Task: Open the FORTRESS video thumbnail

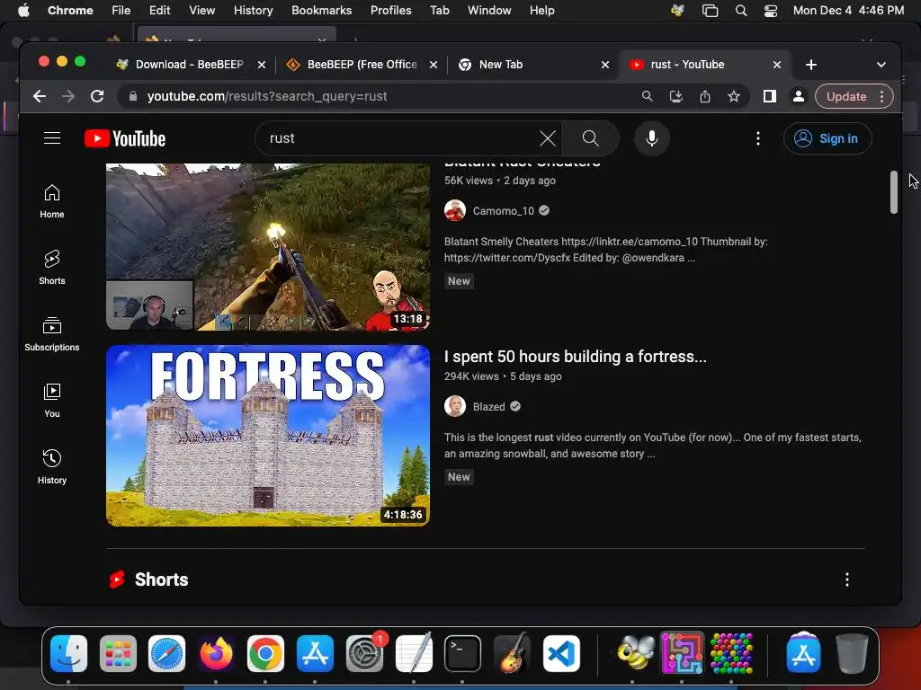Action: coord(268,436)
